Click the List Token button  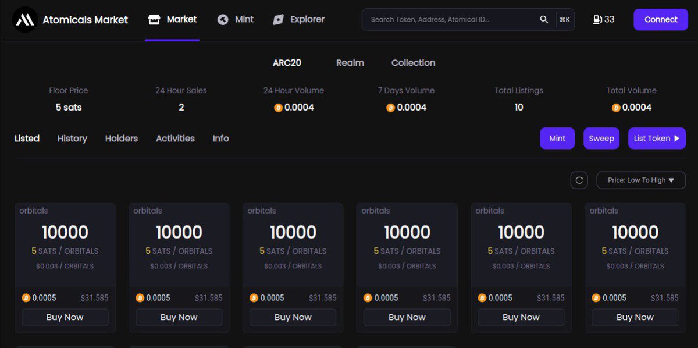(657, 139)
